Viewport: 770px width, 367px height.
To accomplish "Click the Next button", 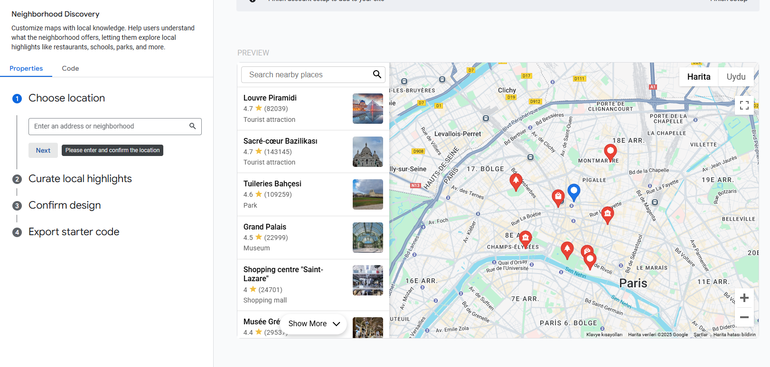I will tap(43, 150).
